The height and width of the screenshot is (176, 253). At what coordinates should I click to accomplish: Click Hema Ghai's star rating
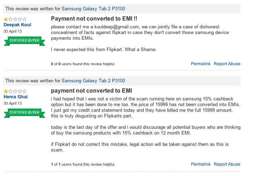pyautogui.click(x=15, y=91)
